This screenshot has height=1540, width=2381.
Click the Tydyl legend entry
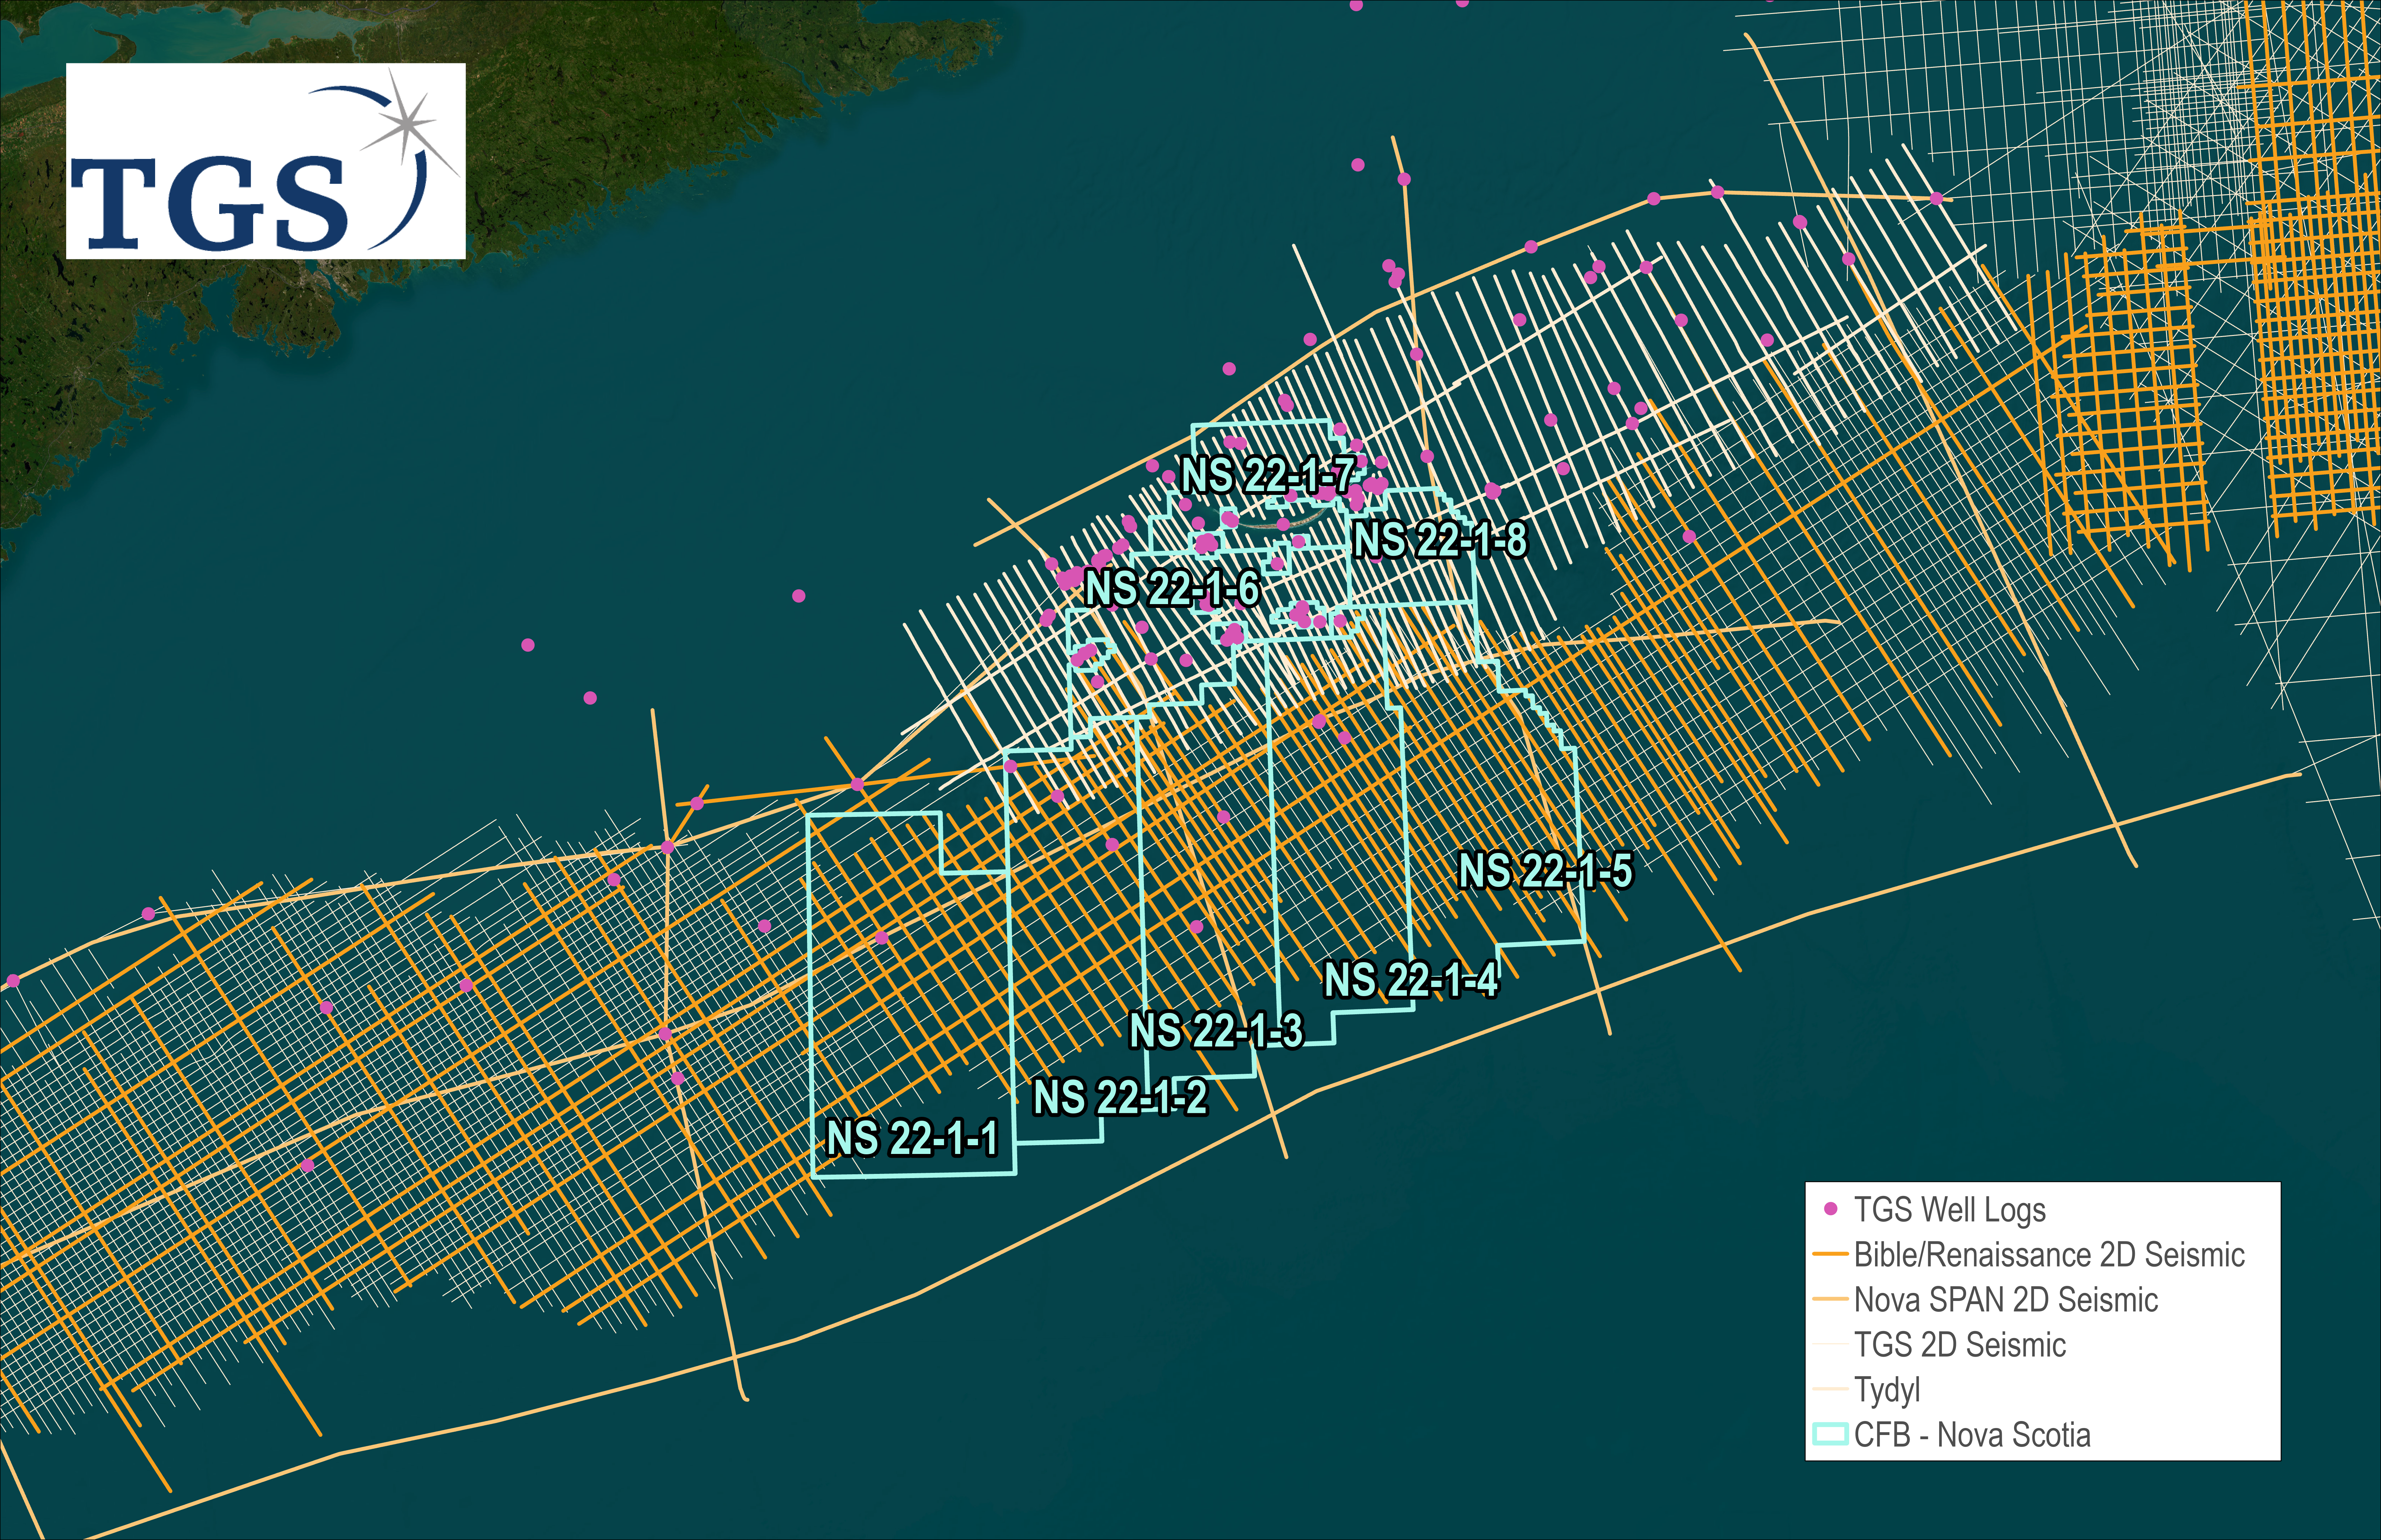point(1867,1390)
